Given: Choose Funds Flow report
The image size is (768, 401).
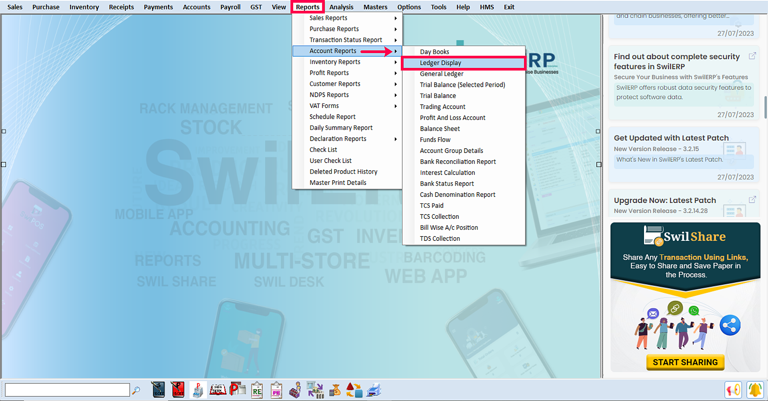Looking at the screenshot, I should click(463, 140).
